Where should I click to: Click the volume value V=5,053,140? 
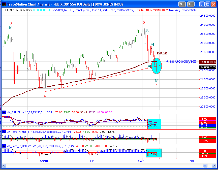tap(60, 10)
